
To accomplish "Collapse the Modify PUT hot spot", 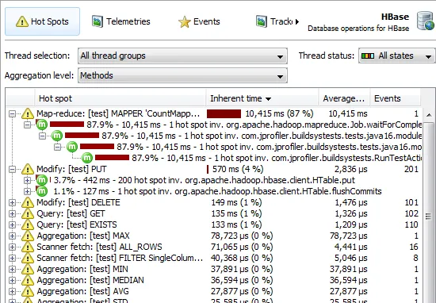I will click(12, 169).
